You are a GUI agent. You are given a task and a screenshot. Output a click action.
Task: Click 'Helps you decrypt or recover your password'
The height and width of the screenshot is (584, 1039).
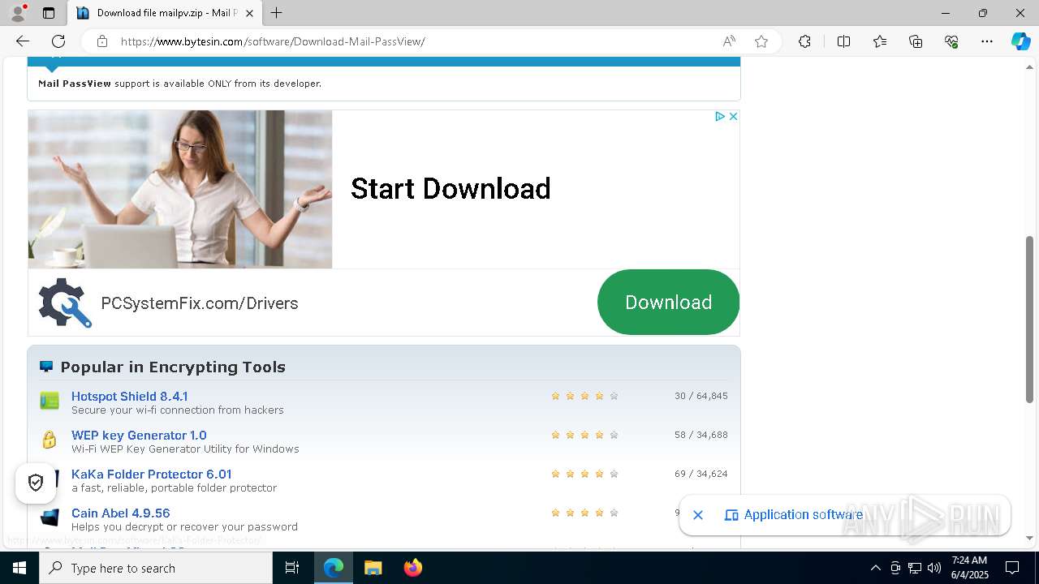click(184, 527)
